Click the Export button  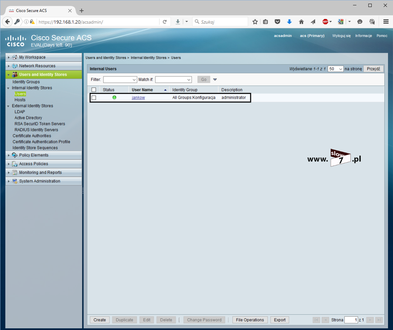(280, 320)
